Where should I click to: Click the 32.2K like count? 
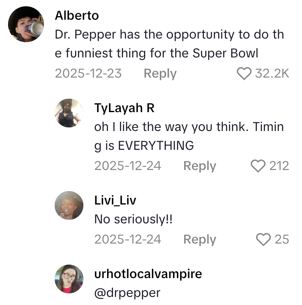click(272, 74)
